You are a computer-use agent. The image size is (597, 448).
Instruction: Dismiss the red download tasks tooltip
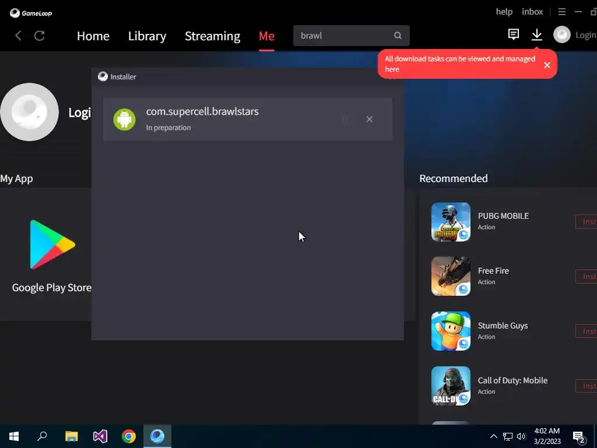[547, 65]
